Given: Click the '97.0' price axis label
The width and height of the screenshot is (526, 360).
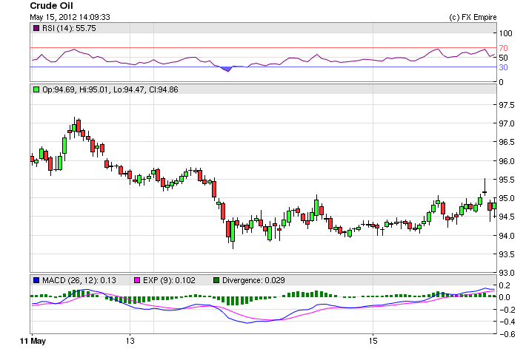Looking at the screenshot, I should [x=507, y=123].
